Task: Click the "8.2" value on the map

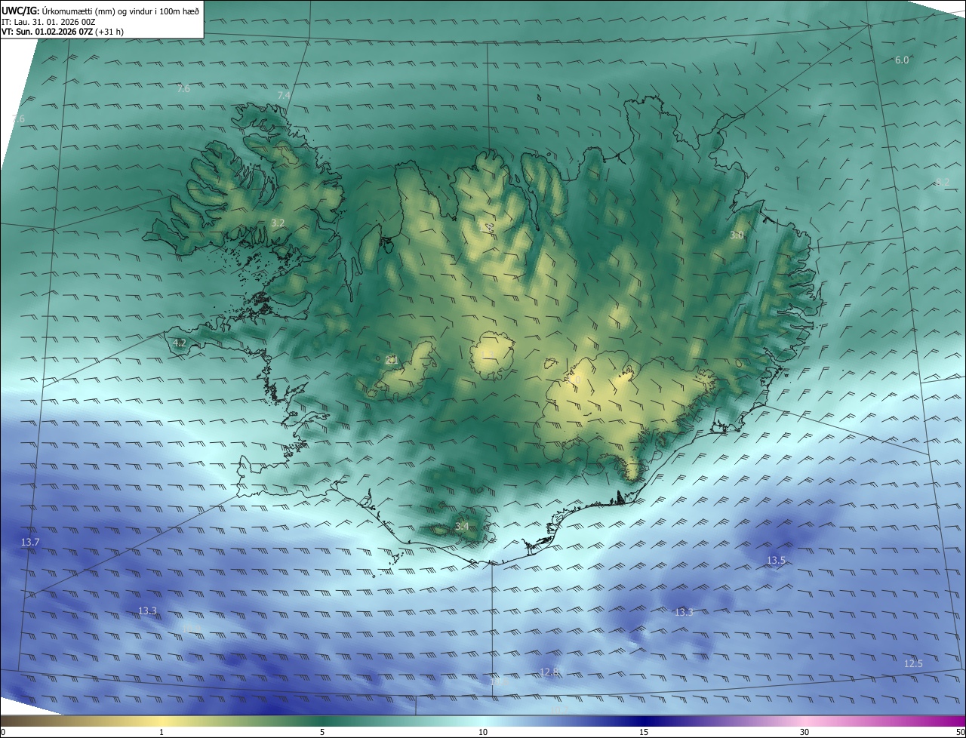Action: pyautogui.click(x=943, y=182)
